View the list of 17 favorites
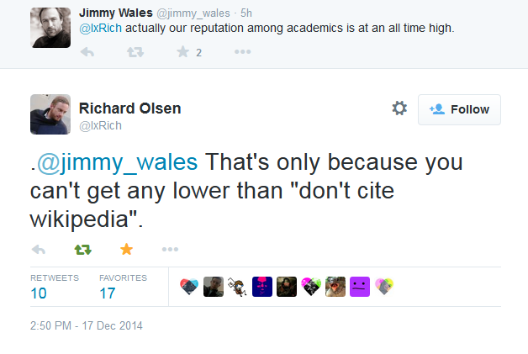This screenshot has width=528, height=354. 108,293
